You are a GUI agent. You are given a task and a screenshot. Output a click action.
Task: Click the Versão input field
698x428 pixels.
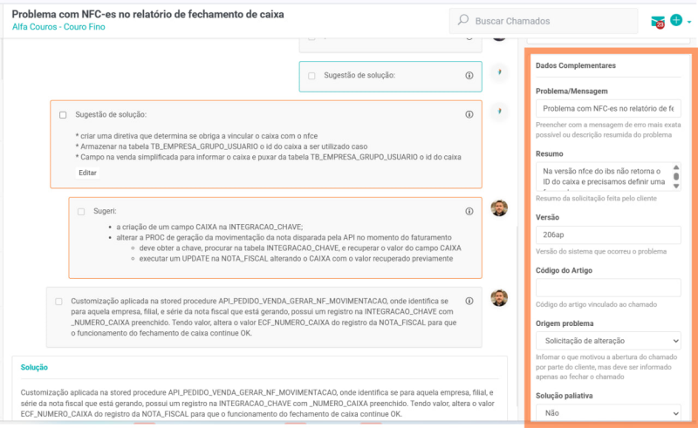[x=608, y=235]
